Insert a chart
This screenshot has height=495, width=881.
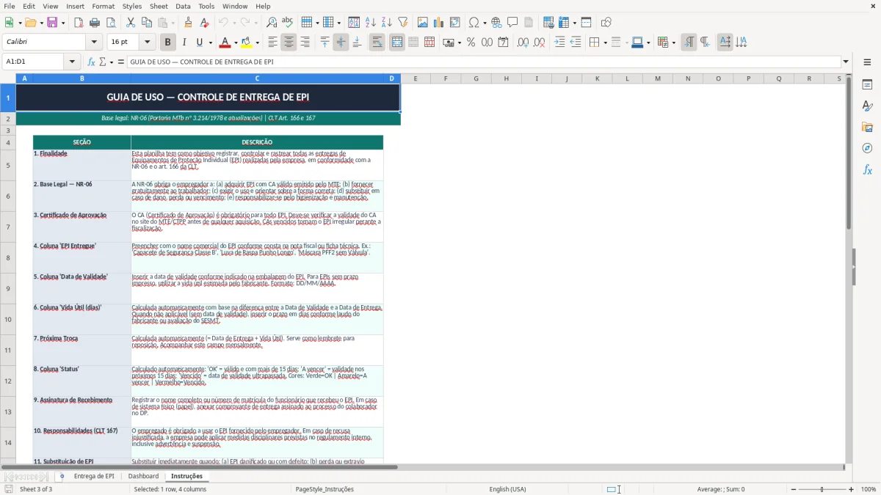[438, 23]
